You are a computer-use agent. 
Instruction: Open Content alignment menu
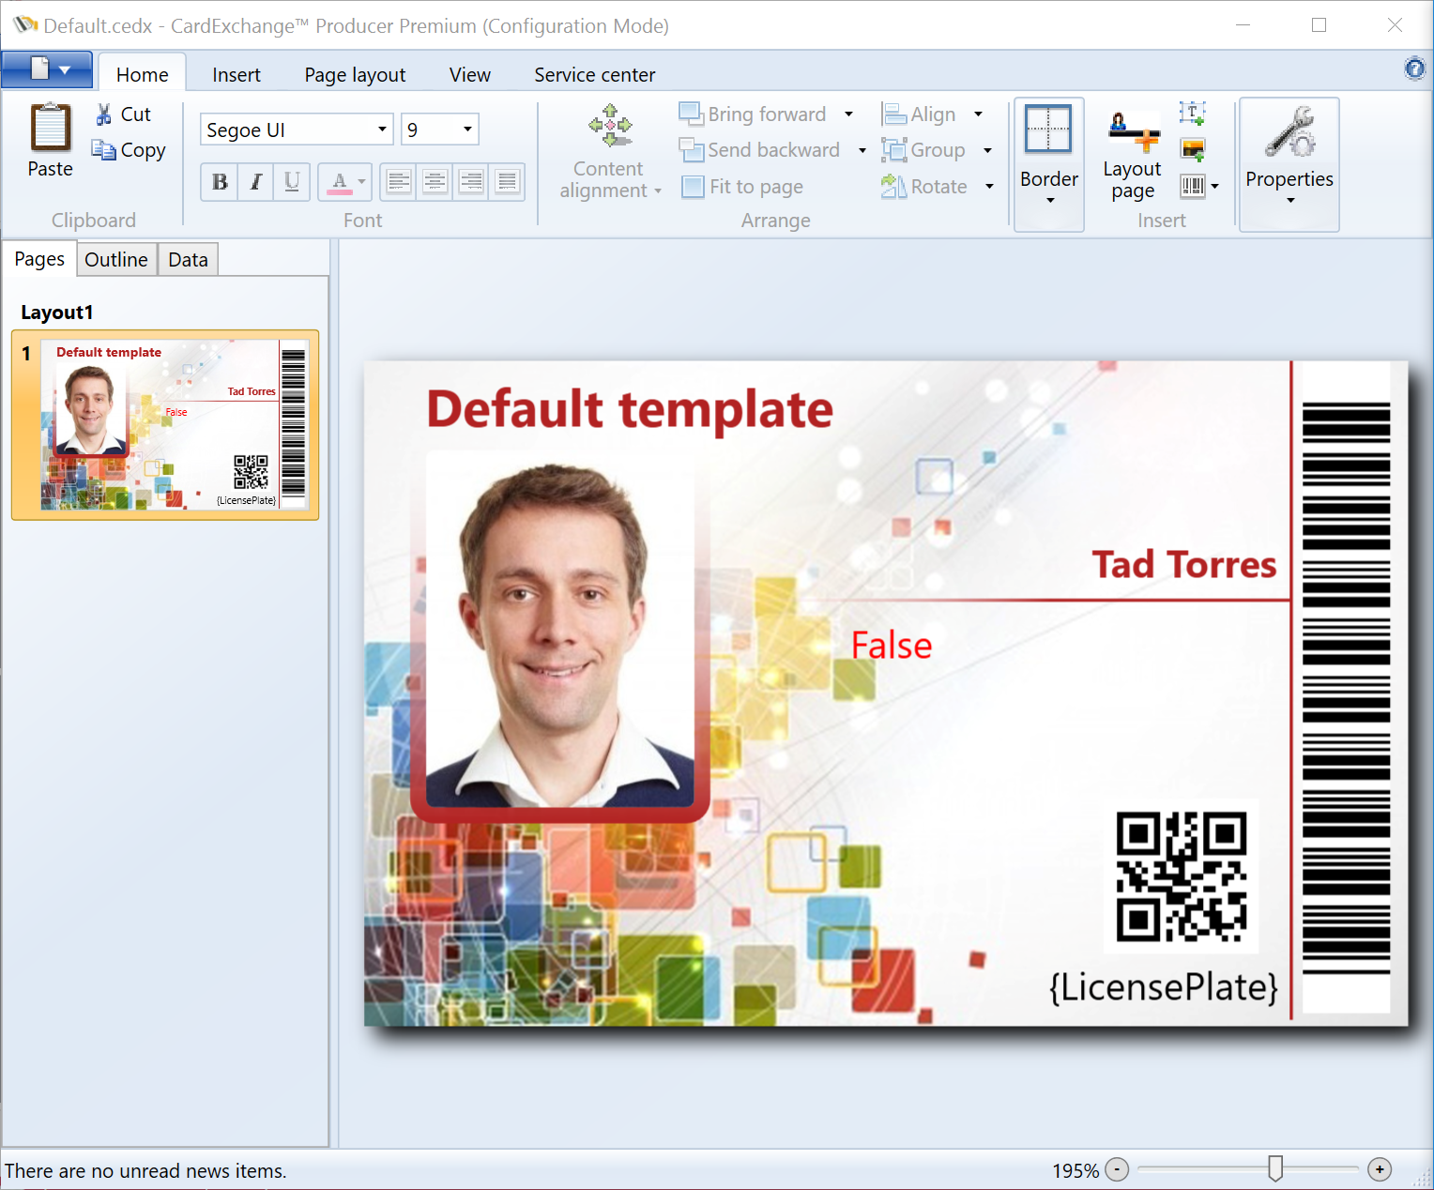(x=610, y=152)
